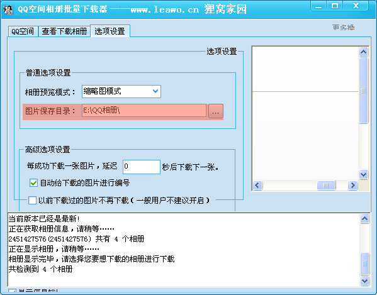The image size is (377, 295).
Task: Close the QQ空间相册批量下载器 window
Action: (x=356, y=6)
